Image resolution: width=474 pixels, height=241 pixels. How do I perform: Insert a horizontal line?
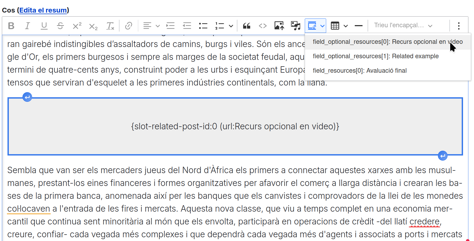point(359,26)
